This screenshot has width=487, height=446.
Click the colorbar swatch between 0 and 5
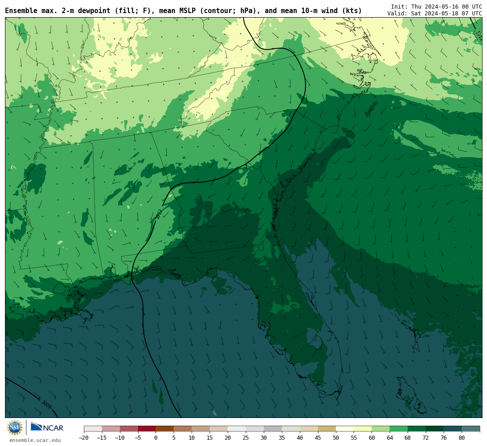[x=165, y=429]
